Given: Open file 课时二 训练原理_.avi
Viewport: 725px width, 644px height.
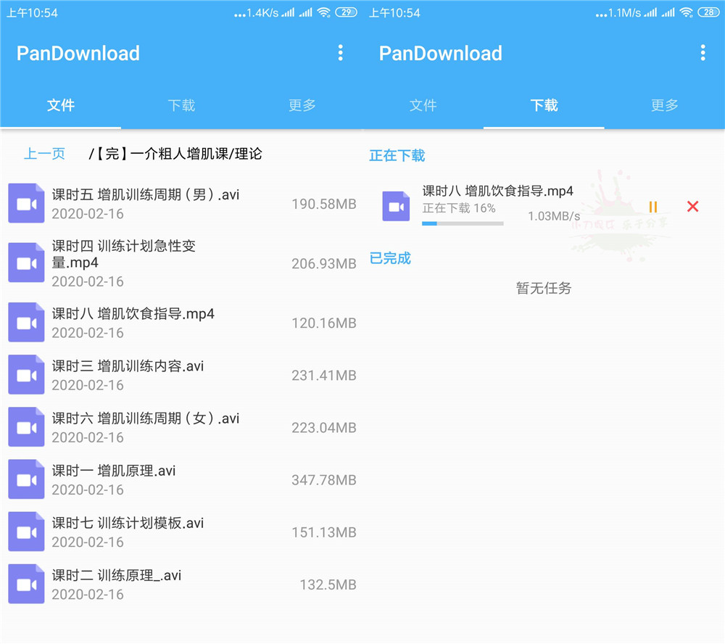Looking at the screenshot, I should point(182,584).
